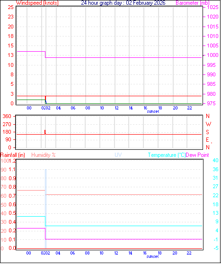The width and height of the screenshot is (221, 265).
Task: Click the red spike on wind direction line
Action: (45, 132)
